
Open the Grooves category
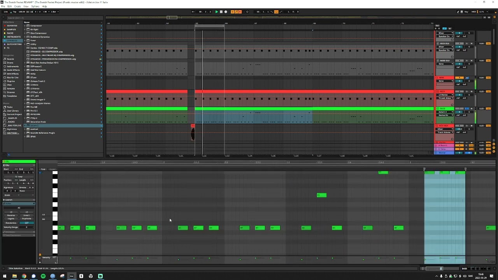pos(11,92)
